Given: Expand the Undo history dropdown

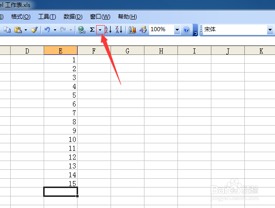Looking at the screenshot, I should coord(55,30).
